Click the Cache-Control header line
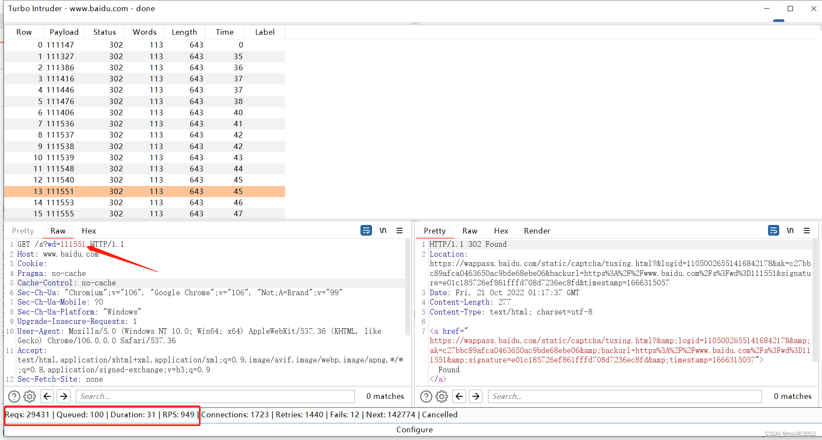This screenshot has width=822, height=440. tap(66, 283)
